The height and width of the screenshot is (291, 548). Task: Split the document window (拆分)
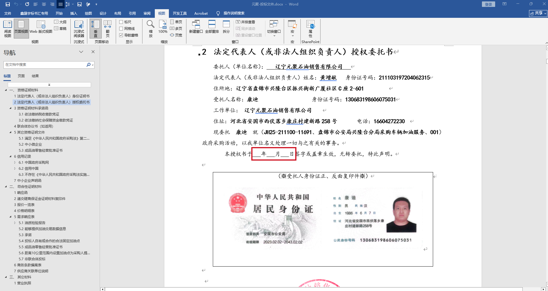pos(226,27)
